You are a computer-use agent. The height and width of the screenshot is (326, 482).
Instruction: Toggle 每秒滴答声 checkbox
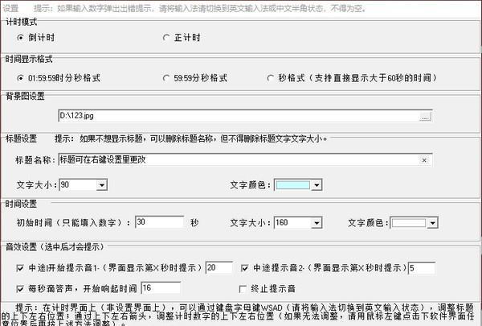pos(20,289)
